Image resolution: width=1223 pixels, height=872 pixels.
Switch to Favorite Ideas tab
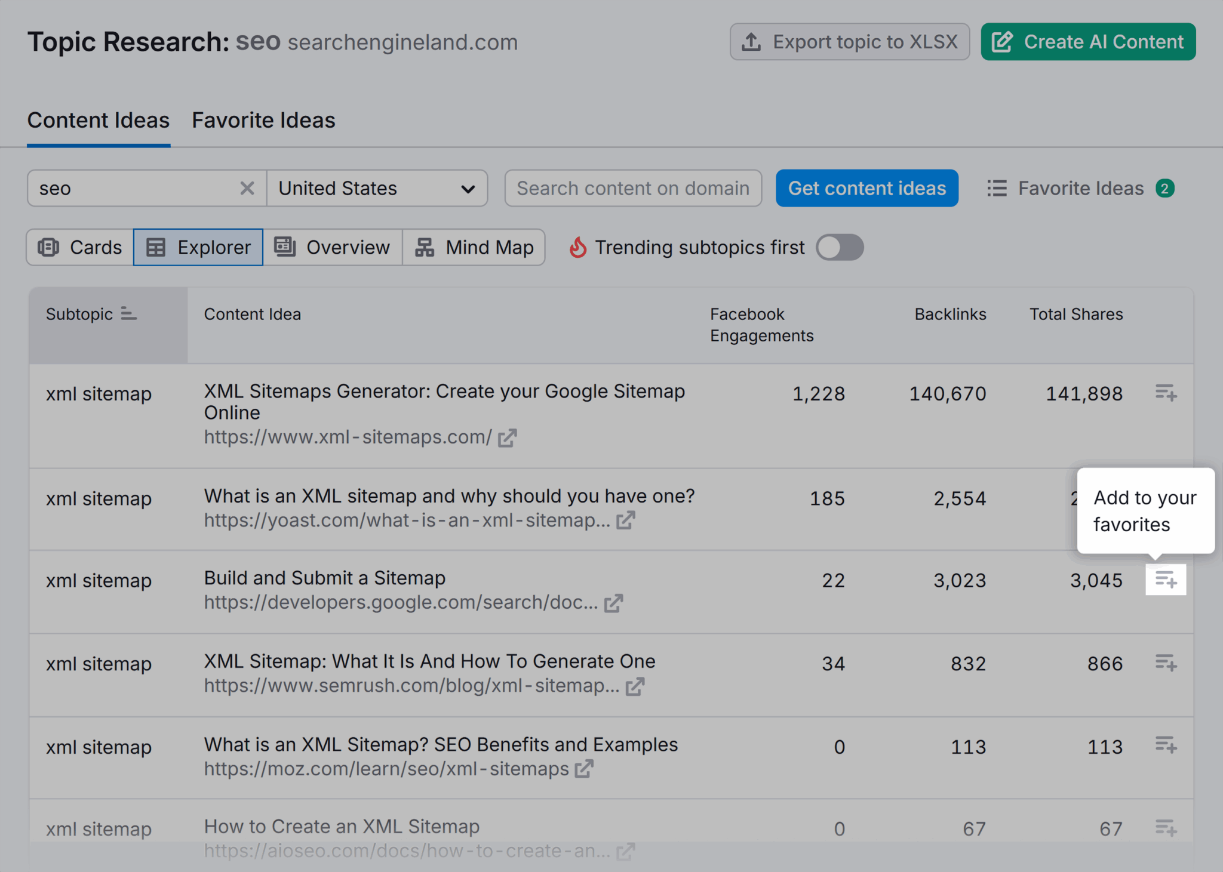point(263,121)
